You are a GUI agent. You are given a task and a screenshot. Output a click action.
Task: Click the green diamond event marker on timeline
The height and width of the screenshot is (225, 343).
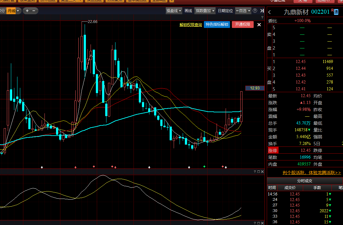click(x=204, y=167)
